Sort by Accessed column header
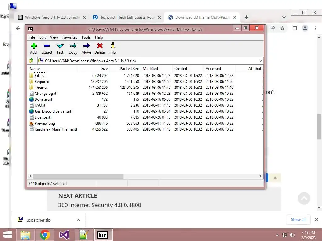The height and width of the screenshot is (241, 322). (x=219, y=69)
